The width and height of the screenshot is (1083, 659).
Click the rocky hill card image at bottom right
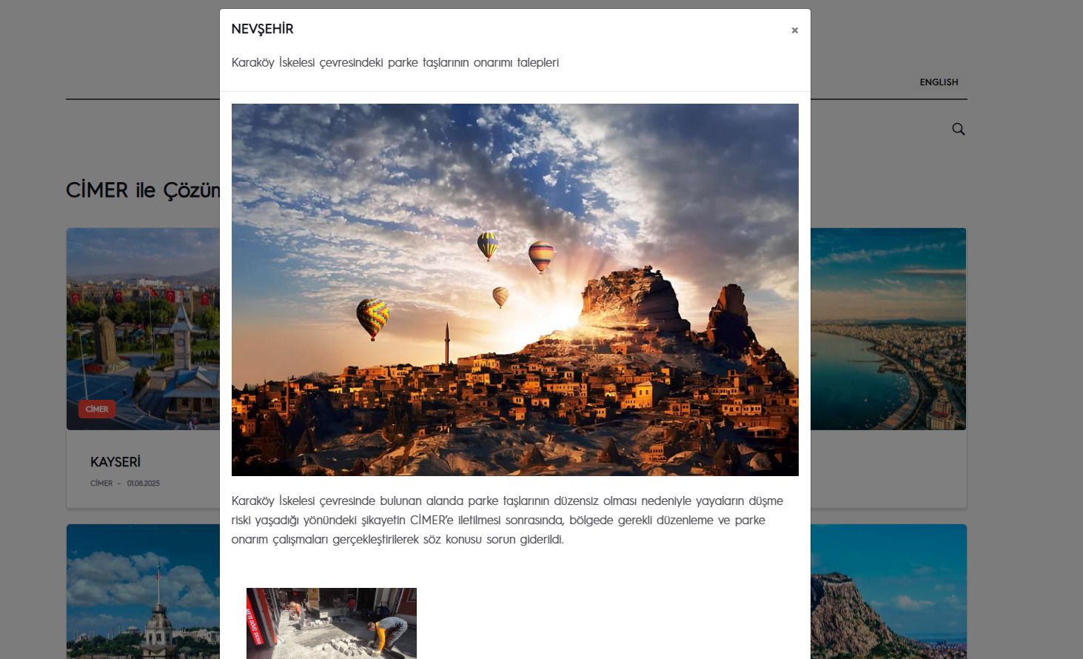[888, 592]
